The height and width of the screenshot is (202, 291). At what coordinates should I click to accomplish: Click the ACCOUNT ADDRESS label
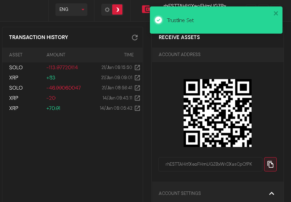pyautogui.click(x=179, y=54)
